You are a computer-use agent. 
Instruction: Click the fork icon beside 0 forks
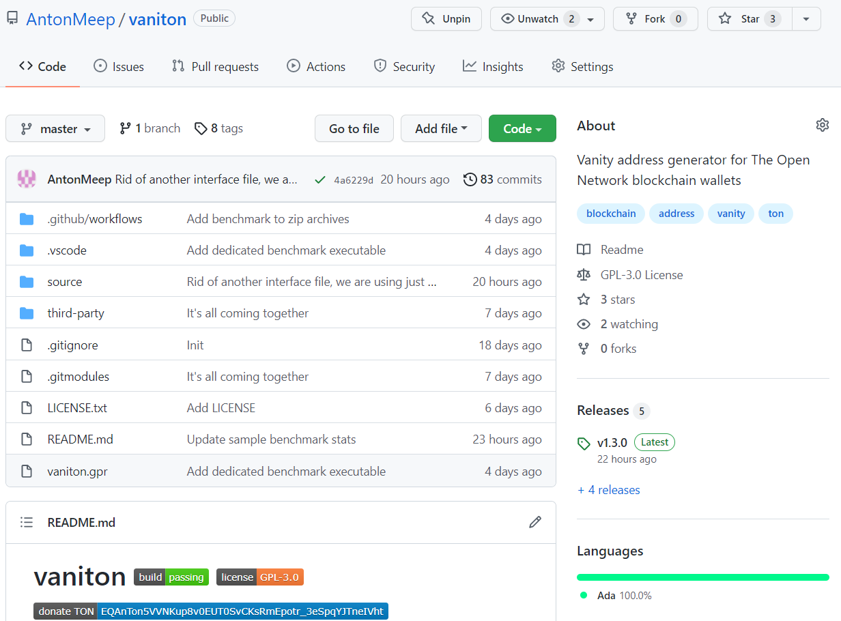584,349
